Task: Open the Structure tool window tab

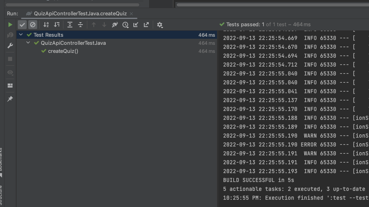Action: [1, 196]
